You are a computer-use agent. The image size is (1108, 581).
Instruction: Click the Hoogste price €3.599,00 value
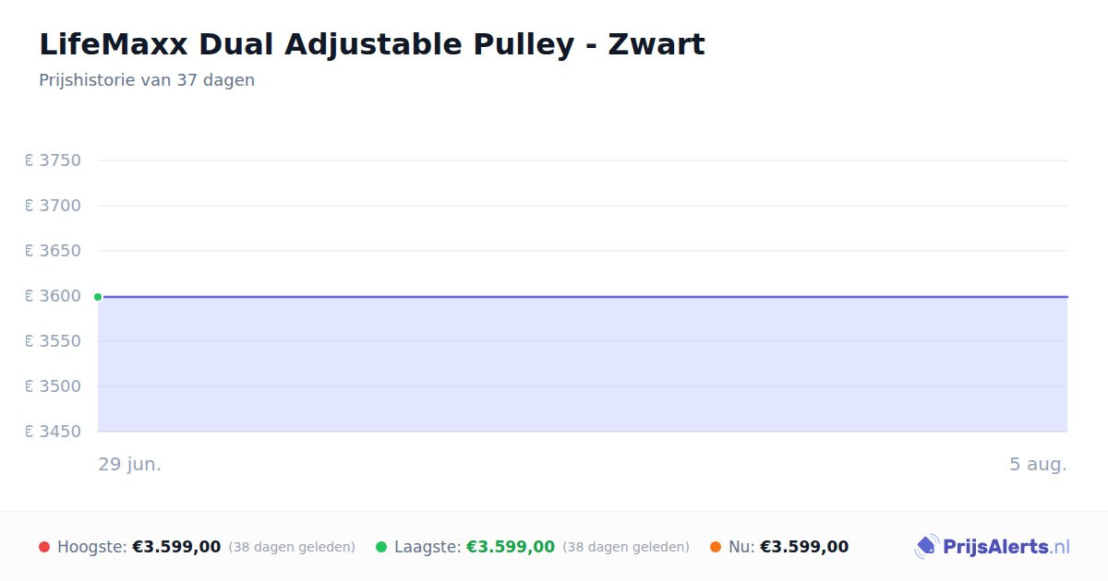[x=176, y=547]
